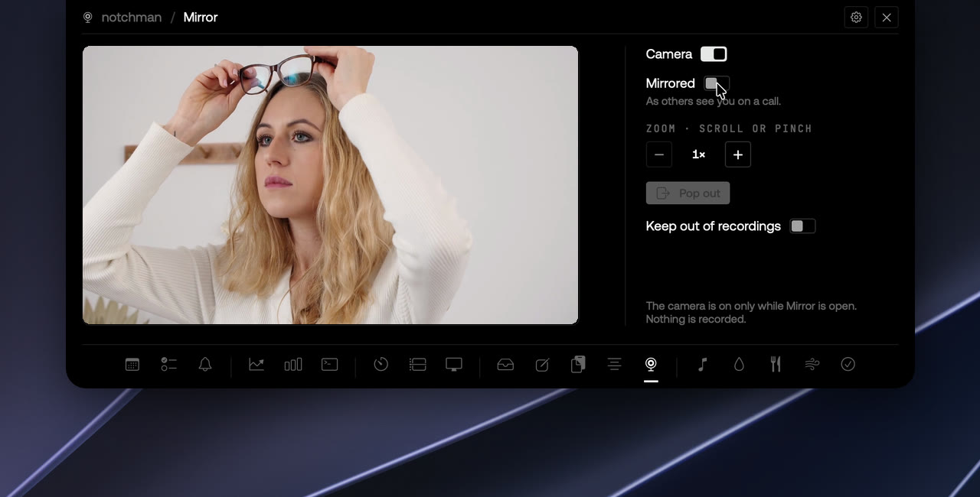Toggle the Mirrored switch
The height and width of the screenshot is (497, 980).
pos(717,83)
